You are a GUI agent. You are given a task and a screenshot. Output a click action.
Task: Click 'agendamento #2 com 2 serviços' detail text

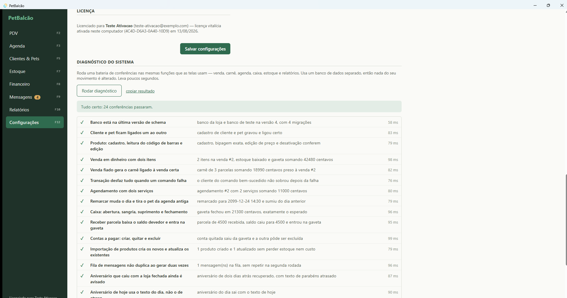click(252, 191)
